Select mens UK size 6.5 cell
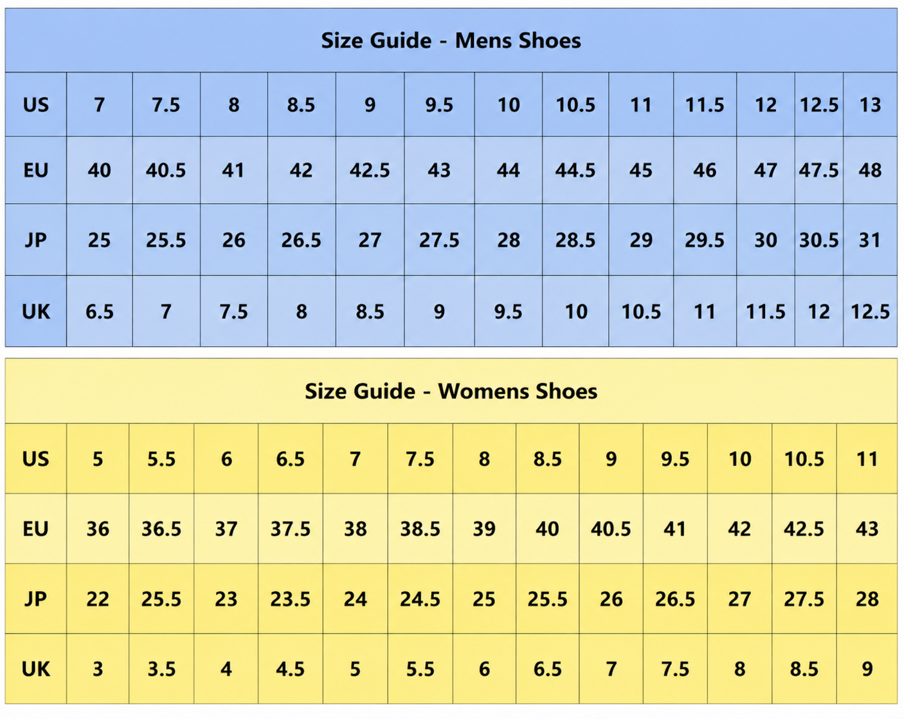 pyautogui.click(x=100, y=312)
